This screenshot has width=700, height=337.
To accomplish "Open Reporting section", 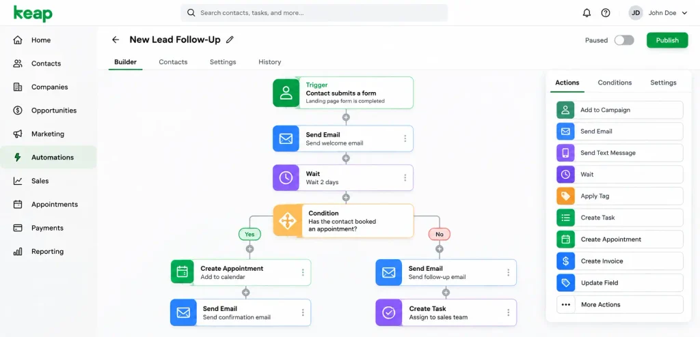I will point(49,252).
